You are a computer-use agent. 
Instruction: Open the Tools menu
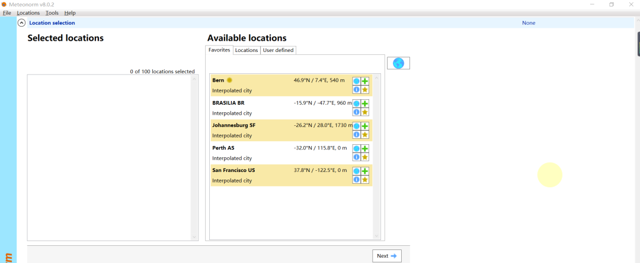coord(52,13)
